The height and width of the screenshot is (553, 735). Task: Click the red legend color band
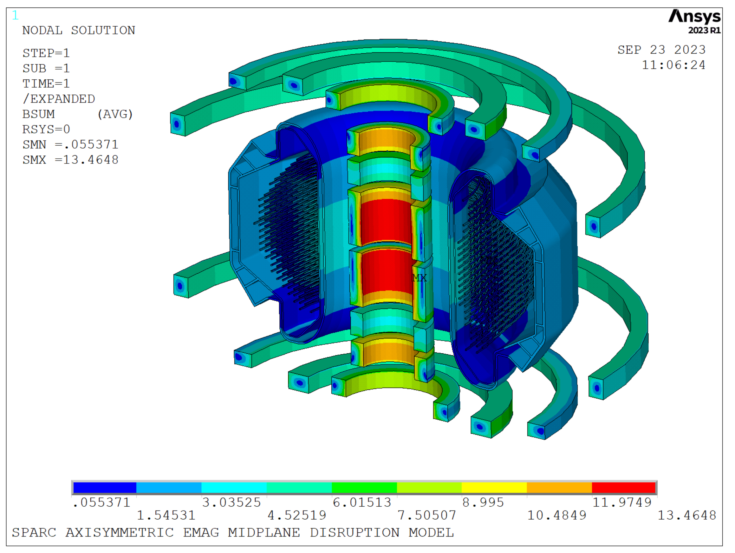[x=623, y=488]
